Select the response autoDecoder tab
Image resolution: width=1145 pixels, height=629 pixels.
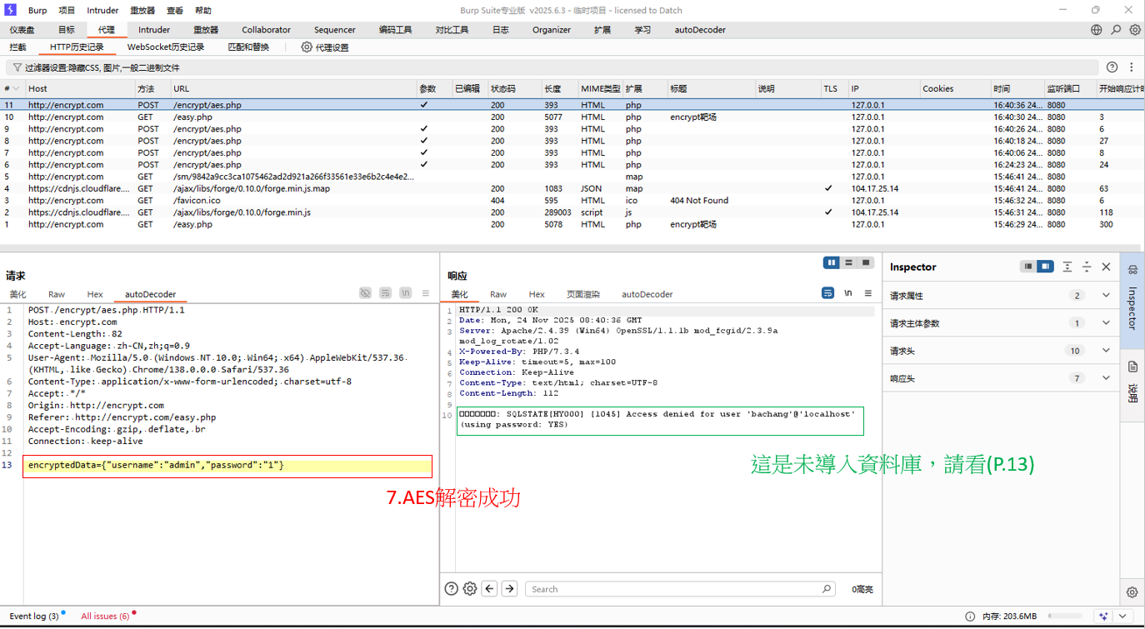[647, 294]
